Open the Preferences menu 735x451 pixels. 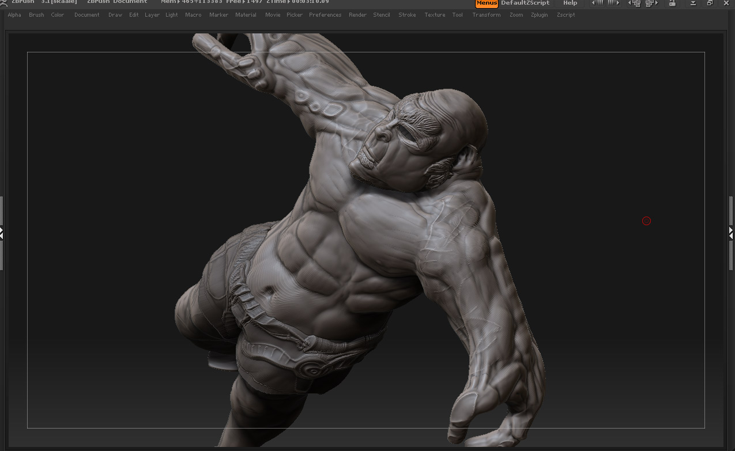[325, 15]
